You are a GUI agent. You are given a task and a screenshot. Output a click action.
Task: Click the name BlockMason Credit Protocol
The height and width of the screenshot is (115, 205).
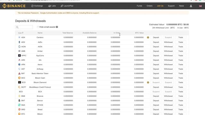(40, 87)
